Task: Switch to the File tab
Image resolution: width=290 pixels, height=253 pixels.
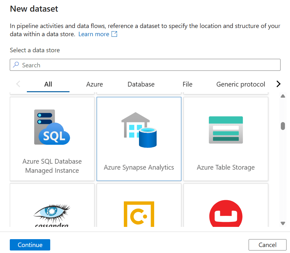Action: point(187,84)
